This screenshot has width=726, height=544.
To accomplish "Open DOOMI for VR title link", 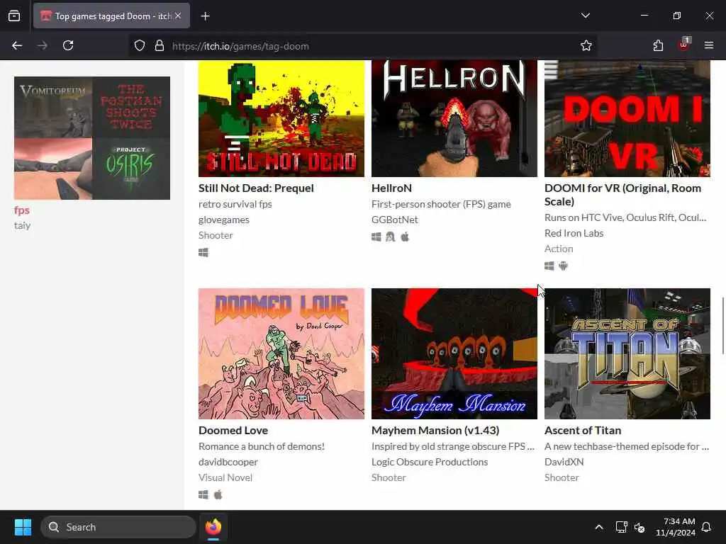I will (x=622, y=195).
